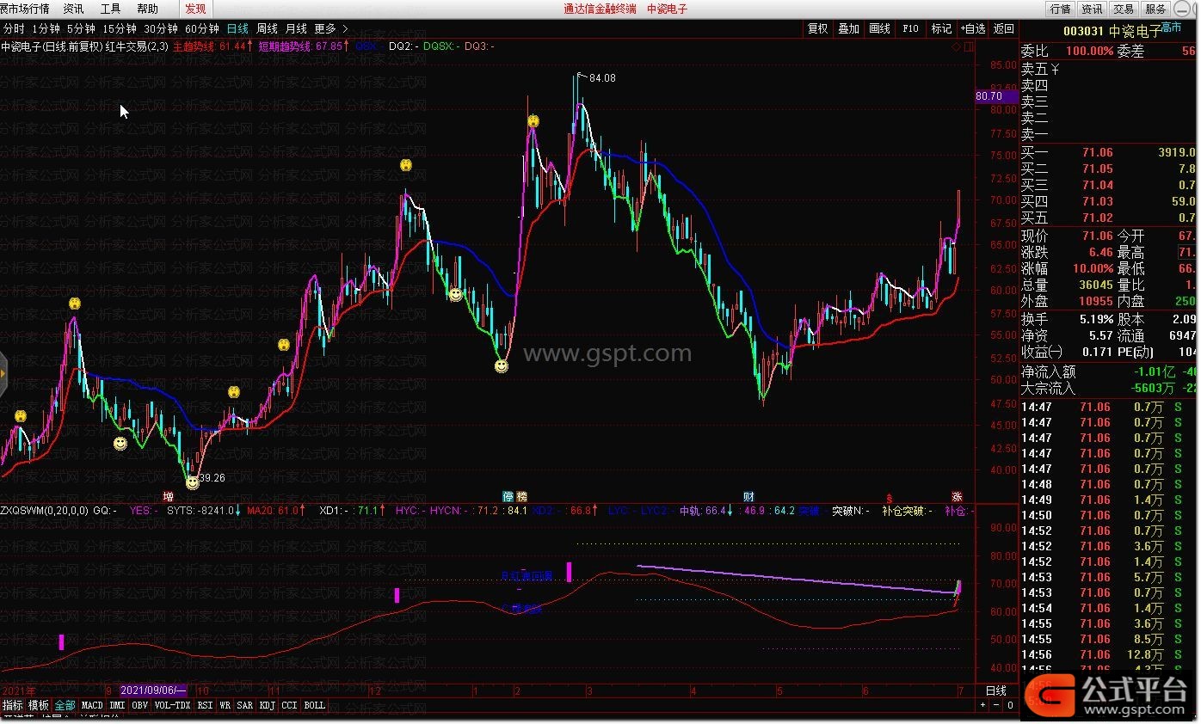Apply the WR indicator
Viewport: 1201px width, 724px height.
click(x=225, y=705)
